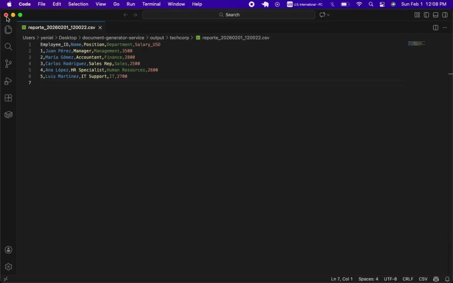Screen dimensions: 453x283
Task: Open the Window menu
Action: click(x=176, y=4)
